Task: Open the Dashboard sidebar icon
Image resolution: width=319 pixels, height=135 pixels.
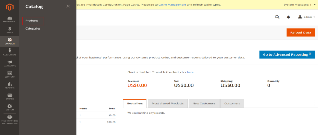Action: point(10,20)
